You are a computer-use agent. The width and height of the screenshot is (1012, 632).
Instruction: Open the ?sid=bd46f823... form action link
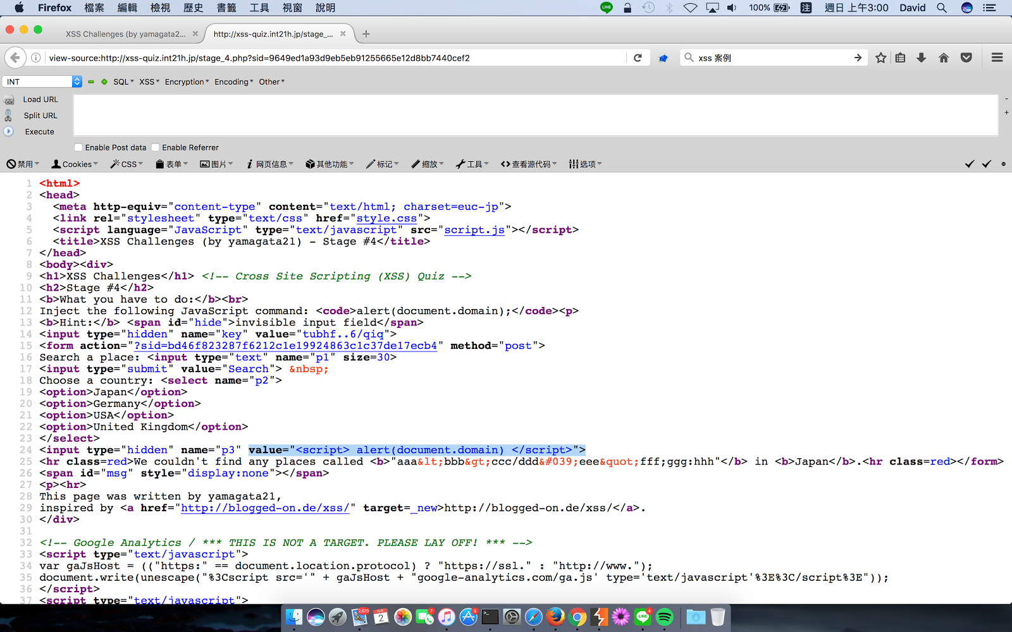[285, 346]
